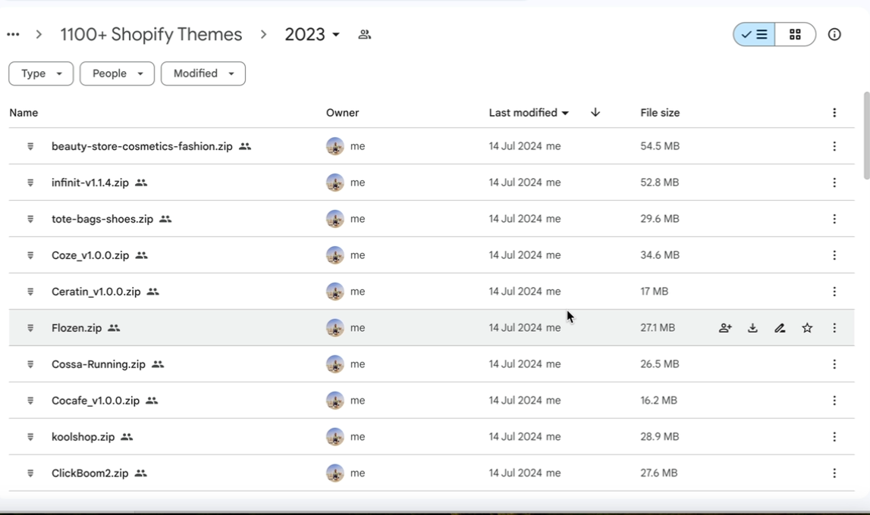This screenshot has height=515, width=870.
Task: Open more actions for Flozen.zip
Action: [x=834, y=328]
